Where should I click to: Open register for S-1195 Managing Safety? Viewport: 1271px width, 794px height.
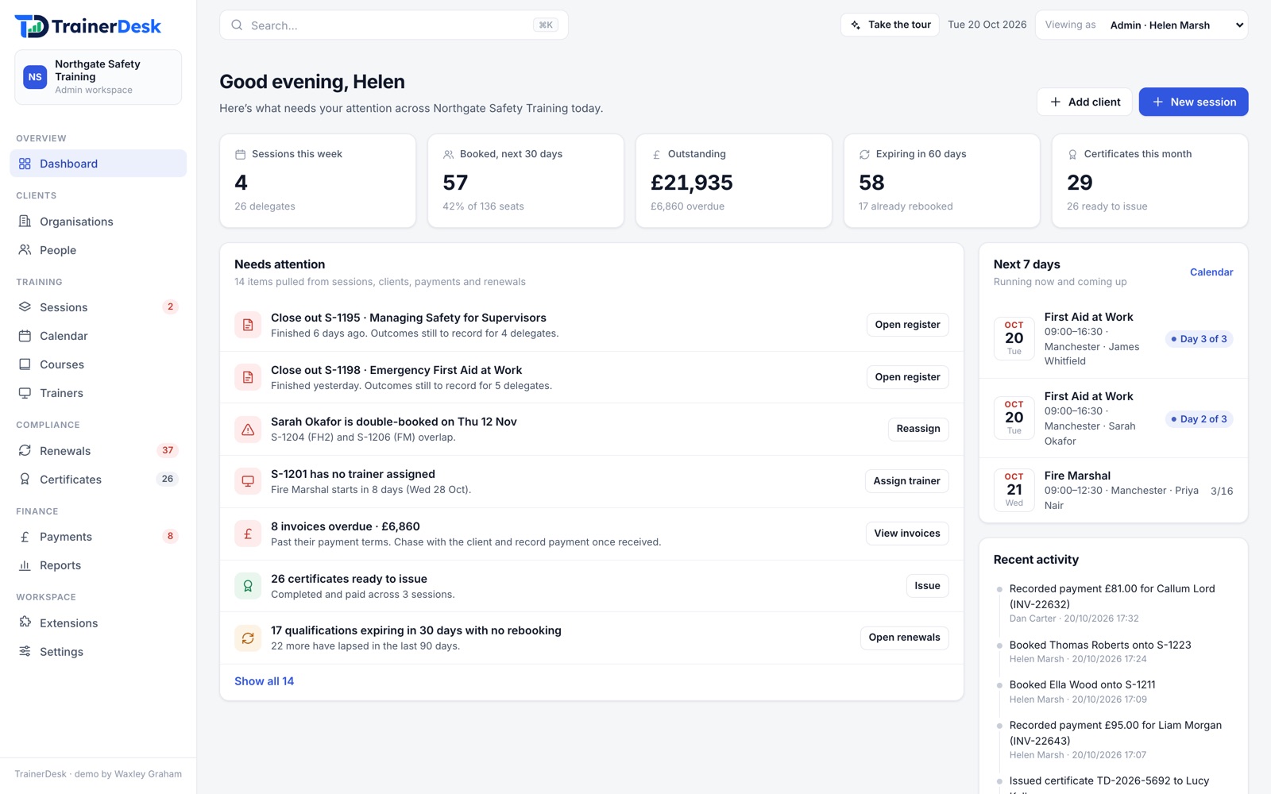(907, 325)
